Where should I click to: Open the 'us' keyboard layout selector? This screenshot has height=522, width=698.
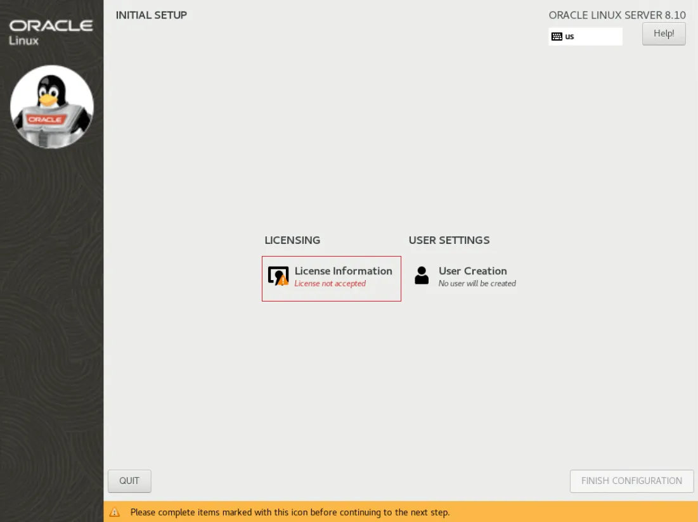(585, 36)
